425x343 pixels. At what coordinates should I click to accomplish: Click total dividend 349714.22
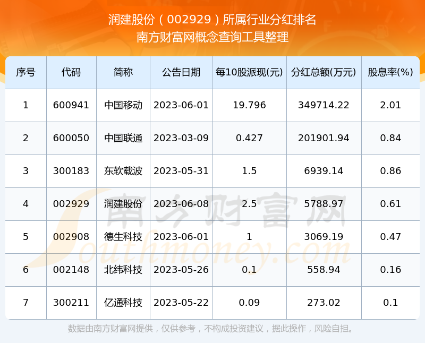[x=324, y=105]
